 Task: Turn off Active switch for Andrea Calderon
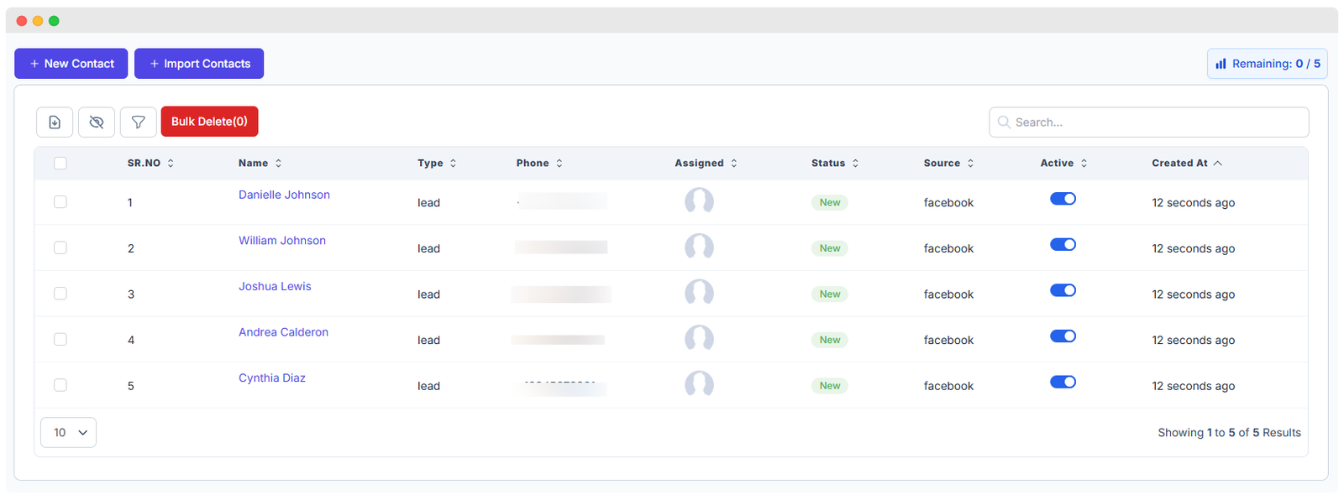pyautogui.click(x=1063, y=336)
